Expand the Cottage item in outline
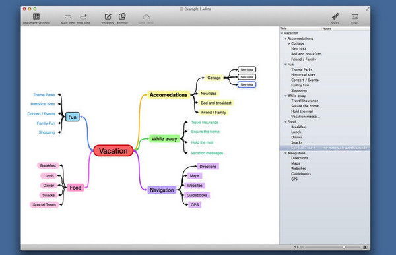Screen dimensions: 396x255 [x=289, y=43]
